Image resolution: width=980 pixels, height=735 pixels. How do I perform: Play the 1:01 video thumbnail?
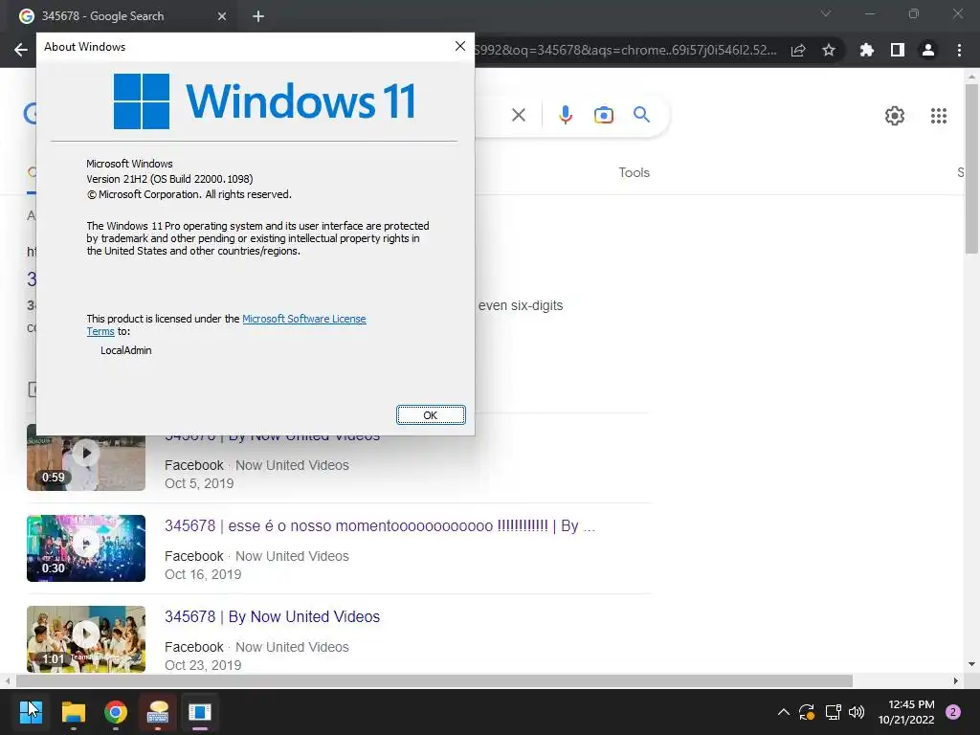[x=86, y=638]
